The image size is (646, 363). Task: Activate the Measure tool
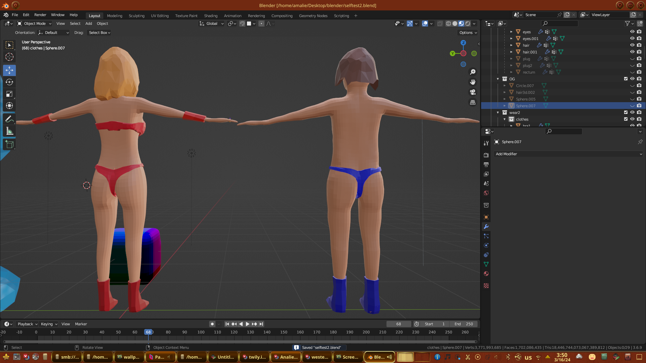pos(9,131)
